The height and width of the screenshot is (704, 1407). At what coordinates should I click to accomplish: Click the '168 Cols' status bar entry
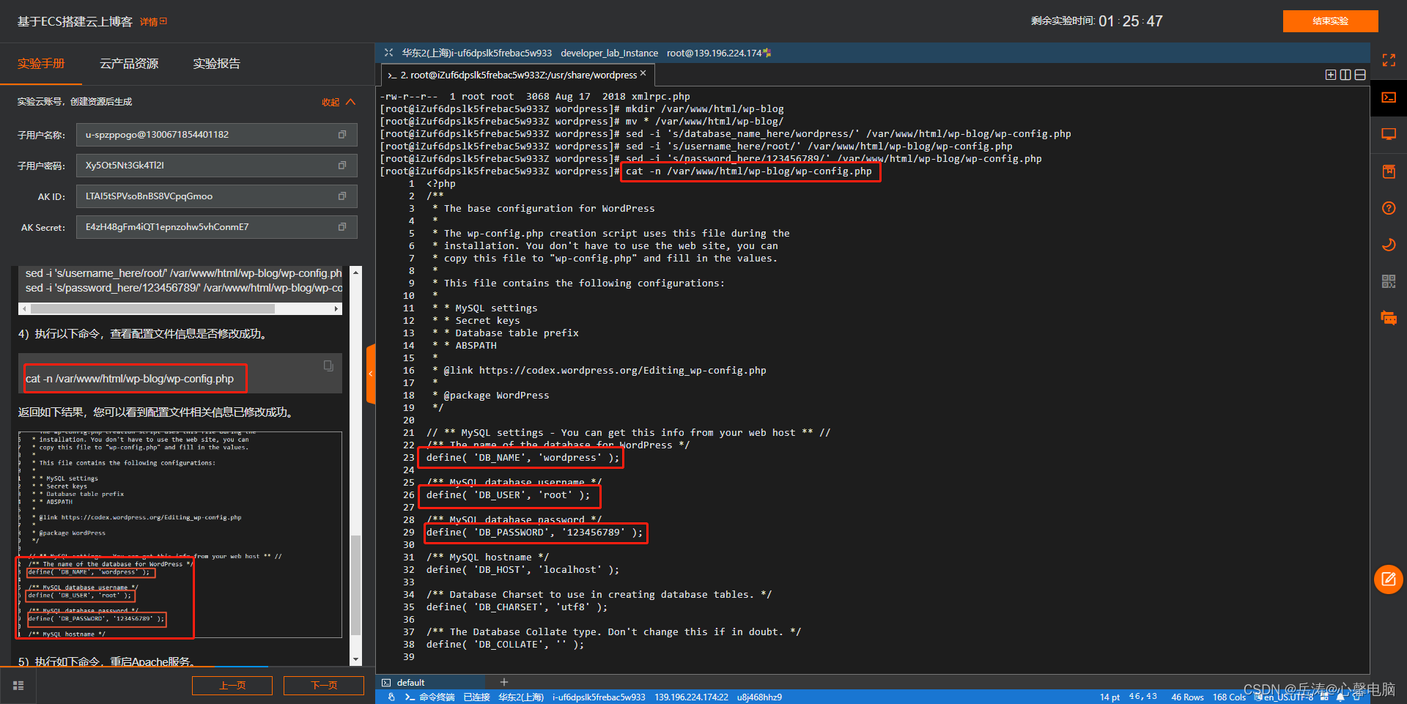pos(1229,697)
